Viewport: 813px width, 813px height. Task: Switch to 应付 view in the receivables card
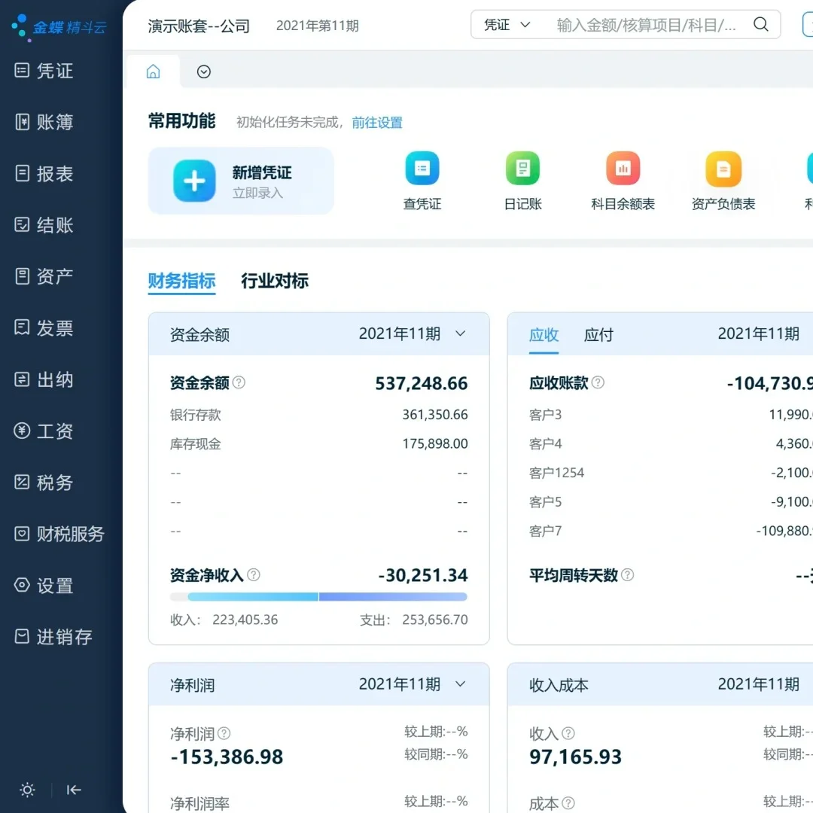coord(598,335)
